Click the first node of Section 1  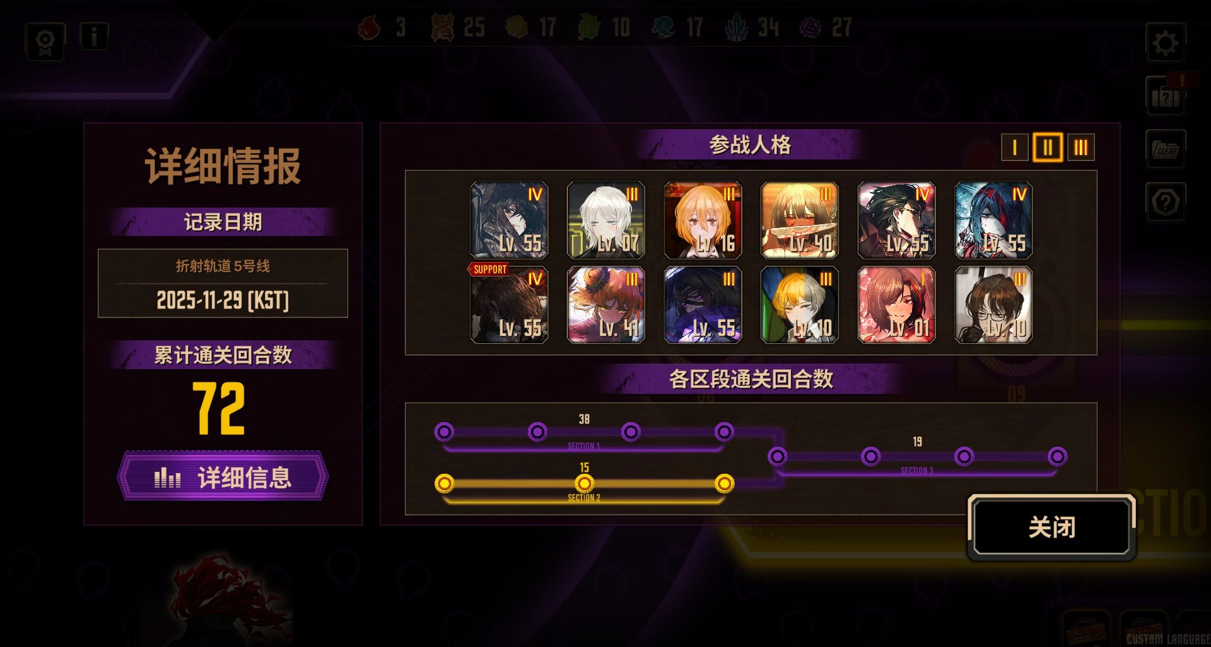tap(444, 432)
